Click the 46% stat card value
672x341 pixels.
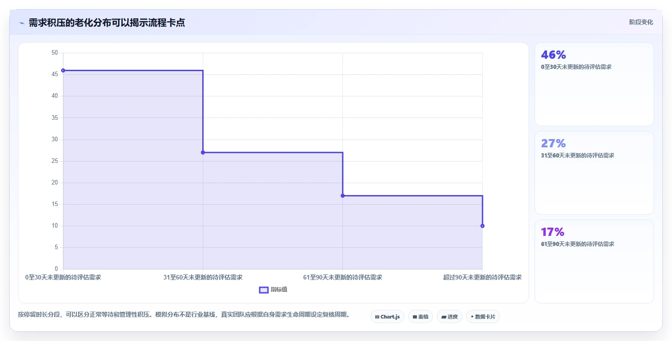click(553, 55)
